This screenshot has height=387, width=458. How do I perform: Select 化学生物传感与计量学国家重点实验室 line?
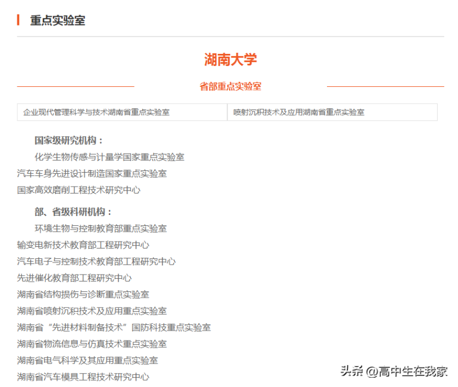[x=110, y=157]
